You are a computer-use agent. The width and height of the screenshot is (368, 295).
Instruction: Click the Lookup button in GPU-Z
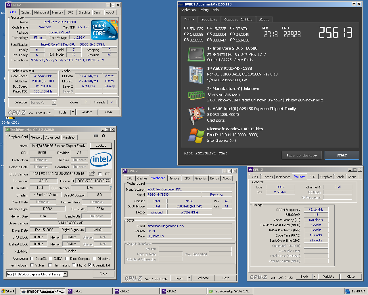[101, 145]
